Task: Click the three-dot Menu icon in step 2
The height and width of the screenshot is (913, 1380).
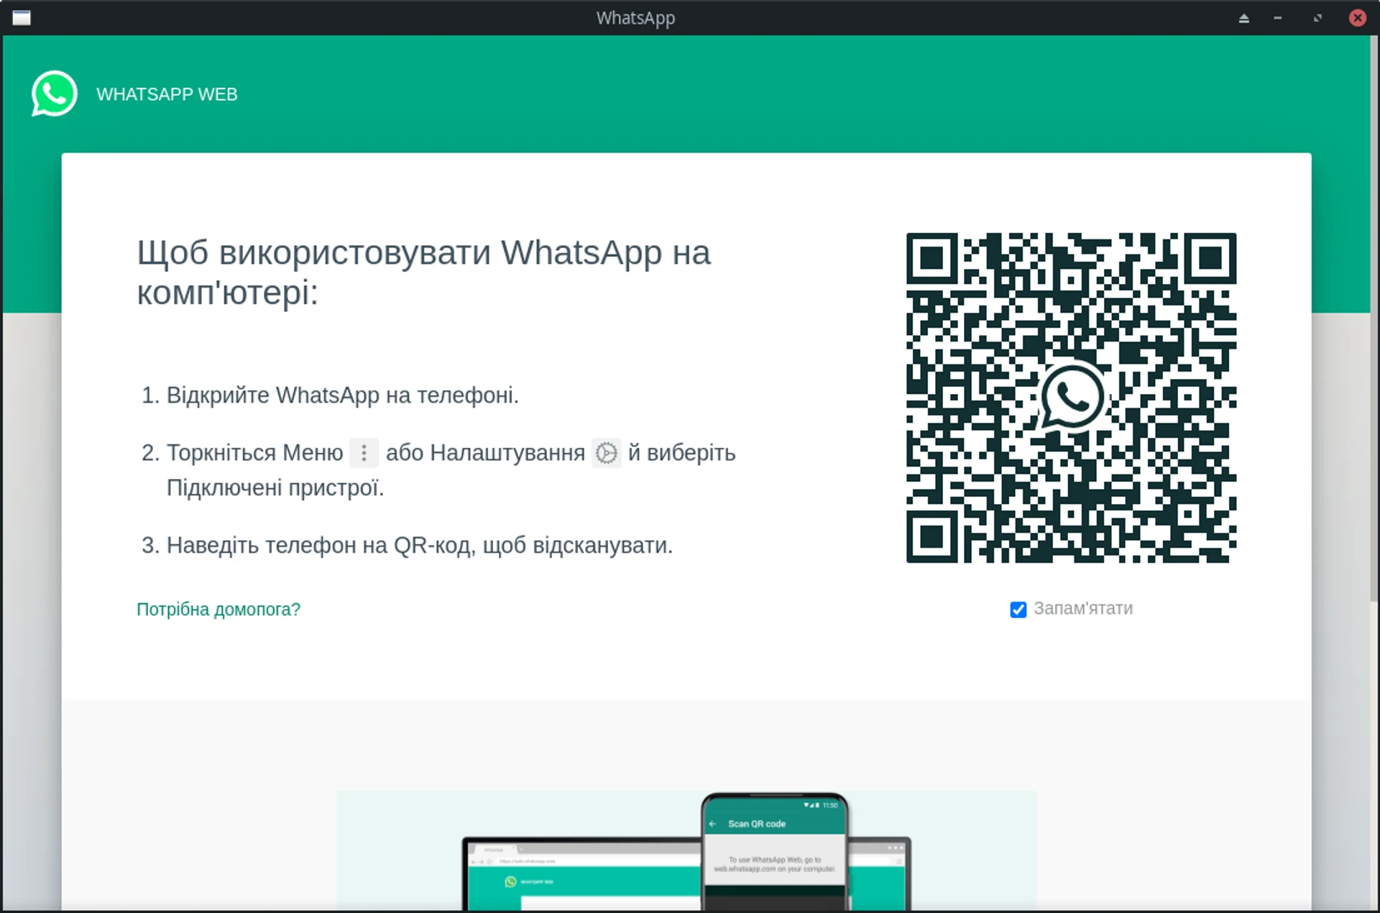Action: point(364,453)
